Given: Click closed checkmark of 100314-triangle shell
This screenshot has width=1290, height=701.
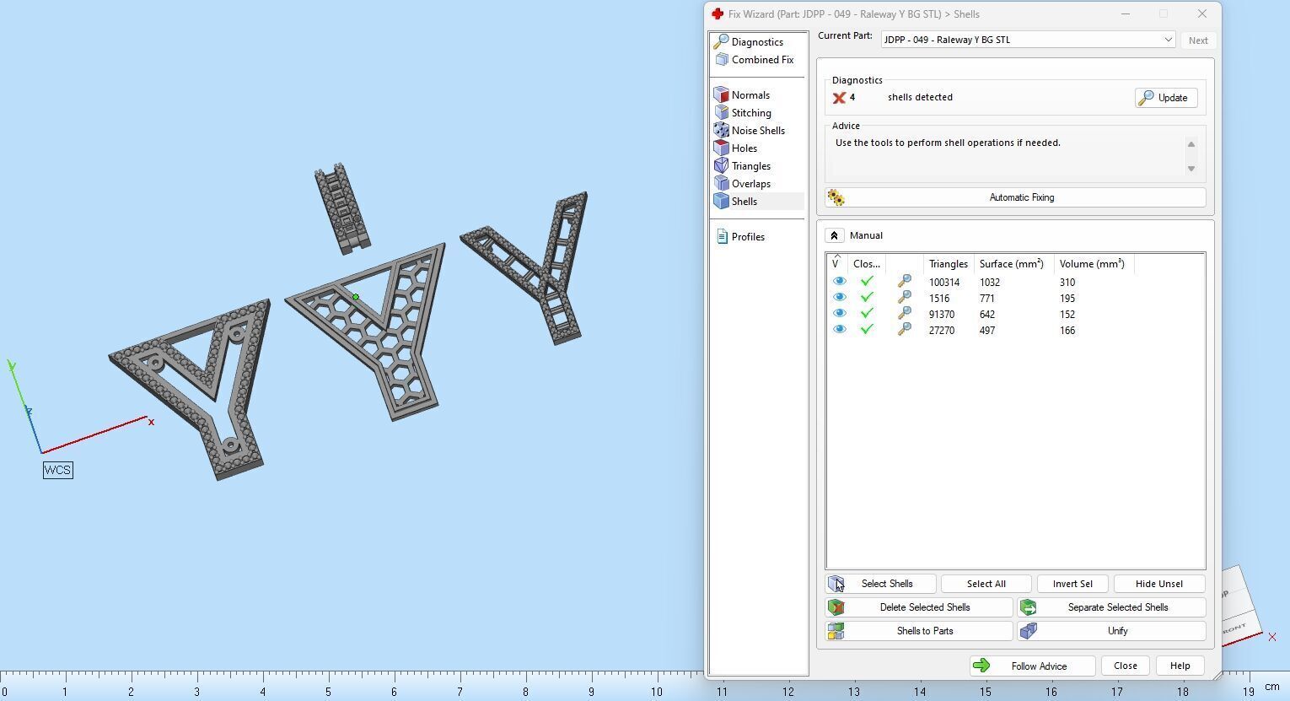Looking at the screenshot, I should point(867,282).
